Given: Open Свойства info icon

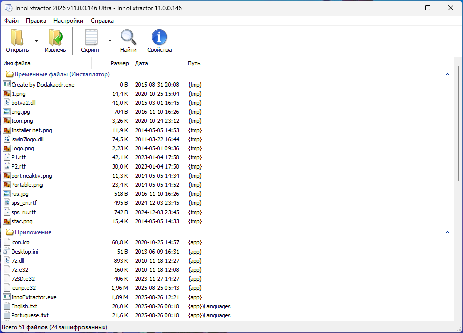Looking at the screenshot, I should point(159,37).
